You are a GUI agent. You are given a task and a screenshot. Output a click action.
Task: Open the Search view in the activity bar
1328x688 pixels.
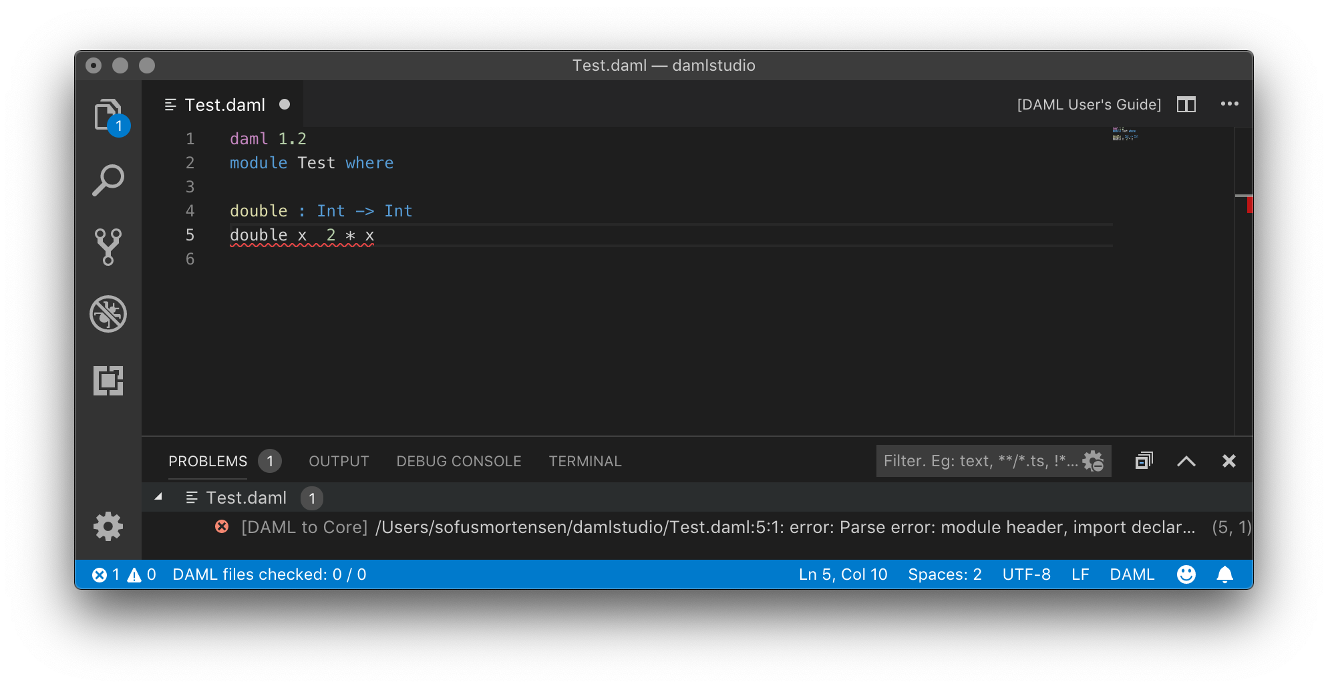pyautogui.click(x=108, y=180)
